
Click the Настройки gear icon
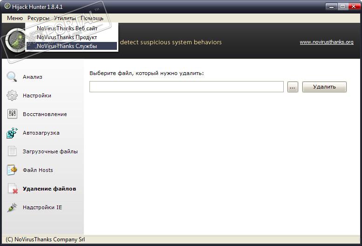[x=12, y=96]
